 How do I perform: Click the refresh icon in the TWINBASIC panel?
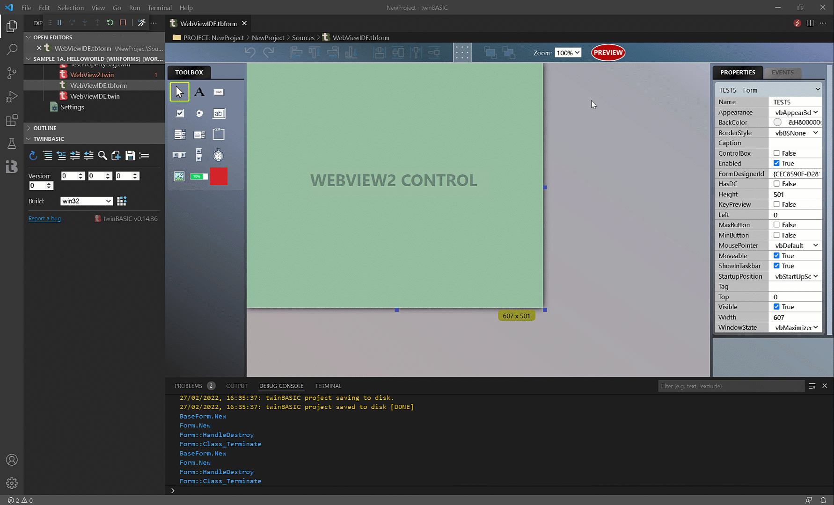pyautogui.click(x=33, y=156)
